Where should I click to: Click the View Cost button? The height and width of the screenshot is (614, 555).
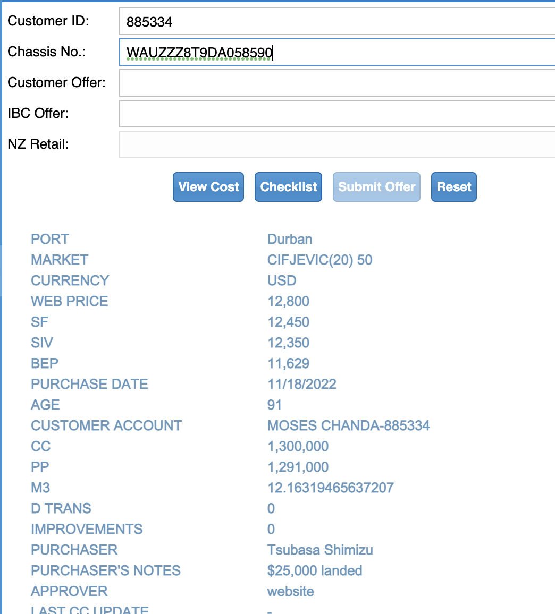point(208,187)
